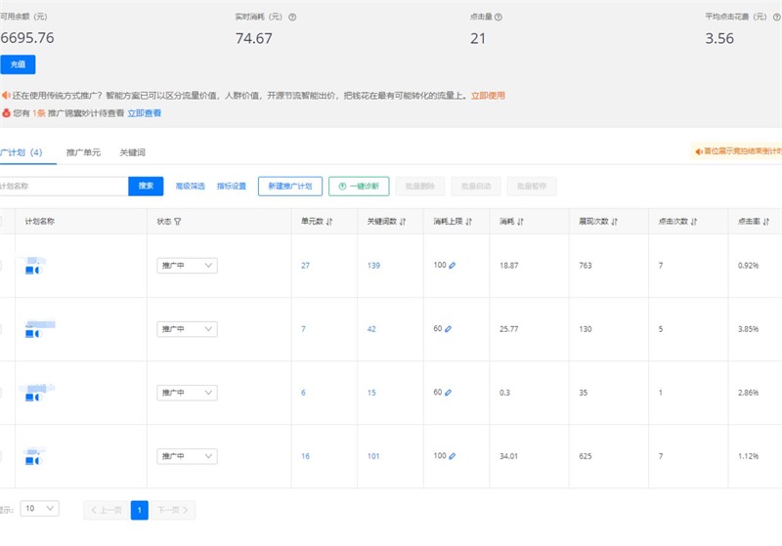The image size is (782, 546).
Task: Edit budget pencil in the 625 impressions row
Action: 452,456
